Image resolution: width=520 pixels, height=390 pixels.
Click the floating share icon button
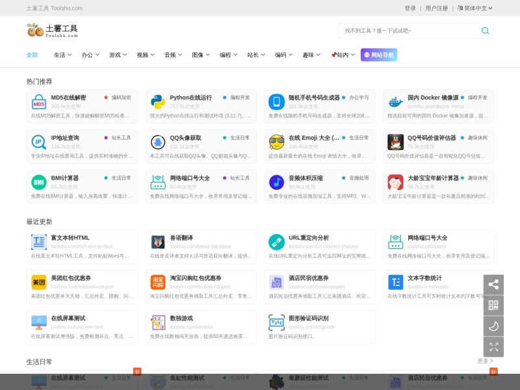[x=493, y=285]
